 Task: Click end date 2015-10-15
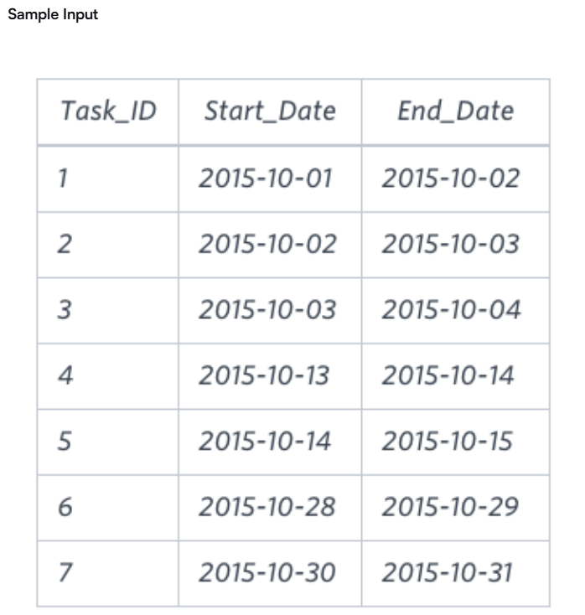pos(448,442)
